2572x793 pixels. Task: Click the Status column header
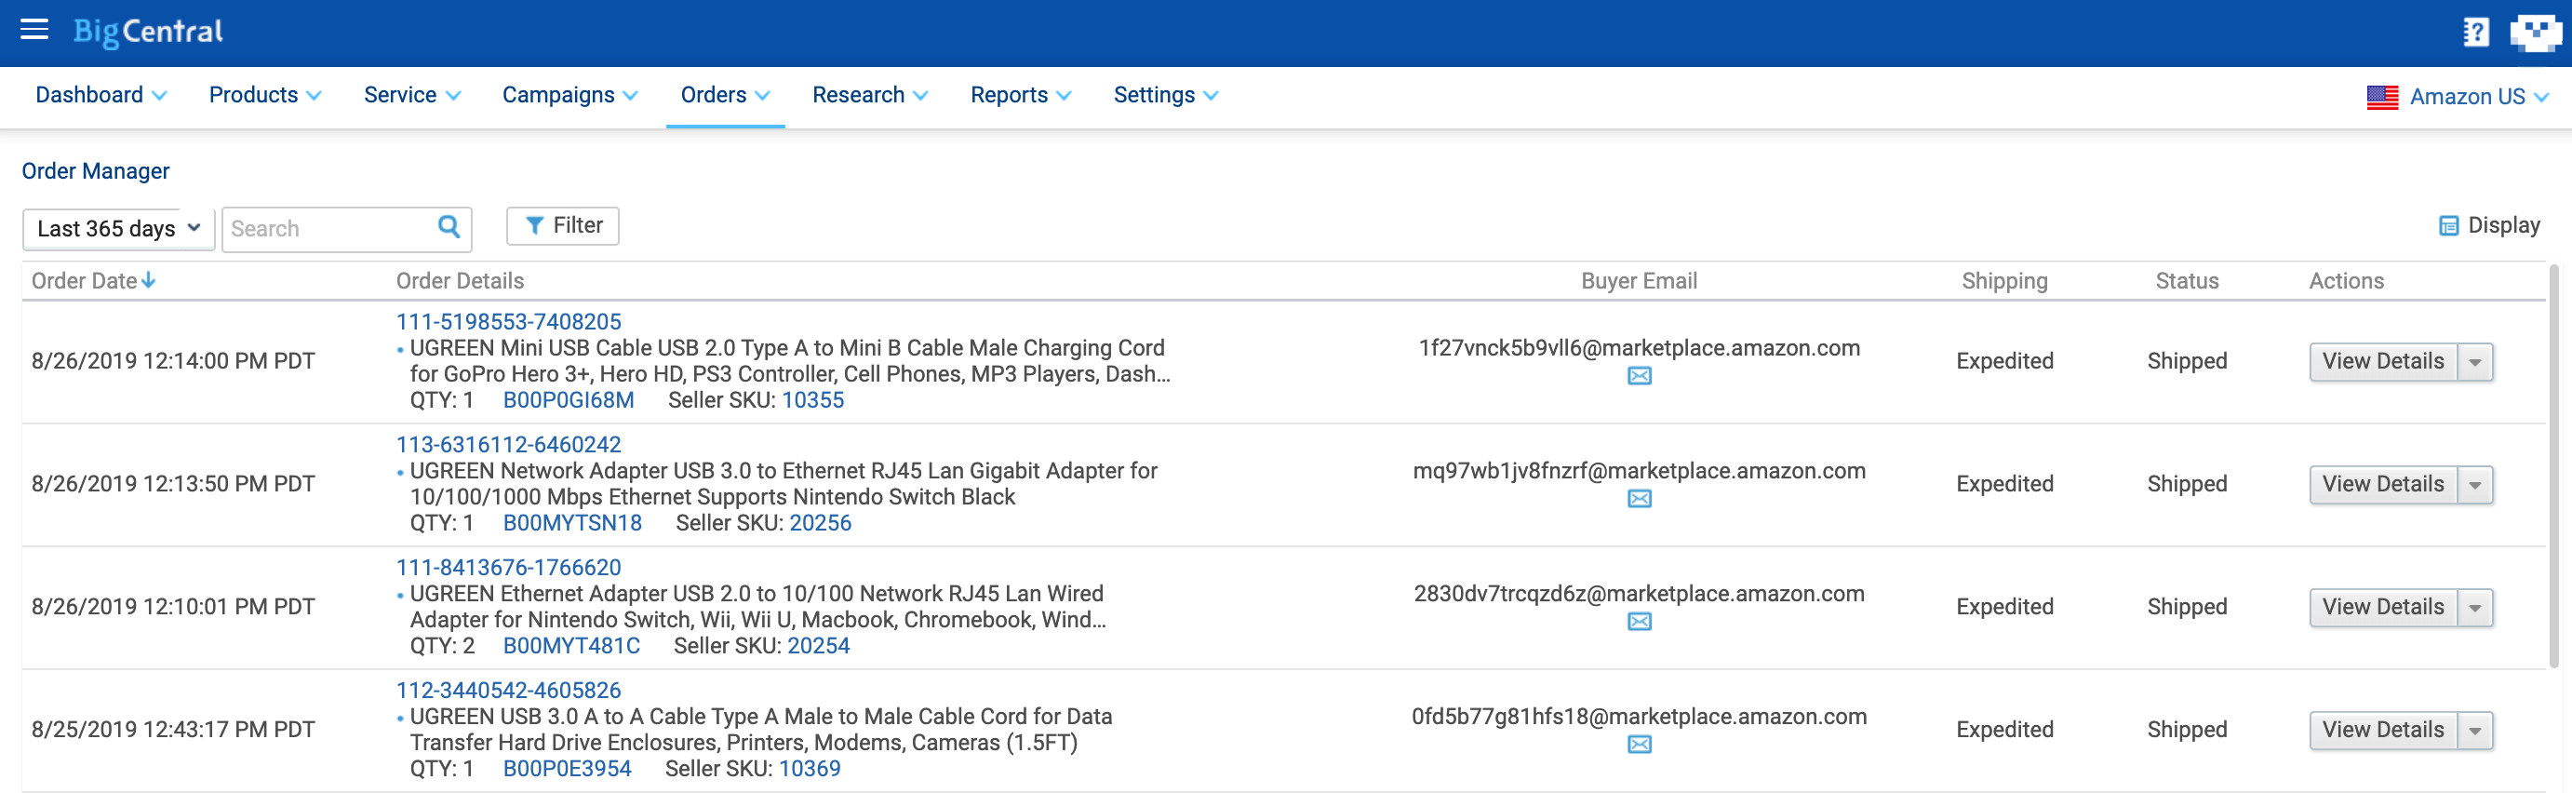(2187, 281)
